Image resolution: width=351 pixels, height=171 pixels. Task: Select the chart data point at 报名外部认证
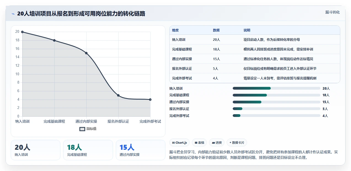118,95
